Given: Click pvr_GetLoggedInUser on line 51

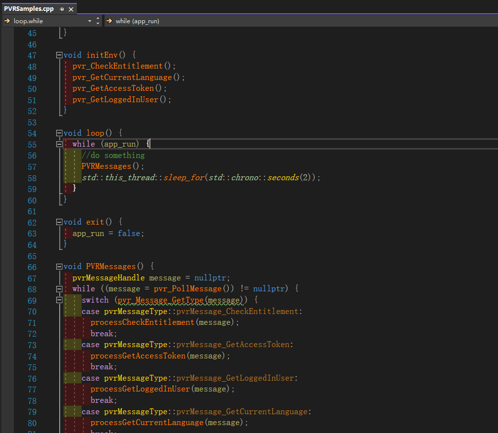Looking at the screenshot, I should (x=115, y=100).
